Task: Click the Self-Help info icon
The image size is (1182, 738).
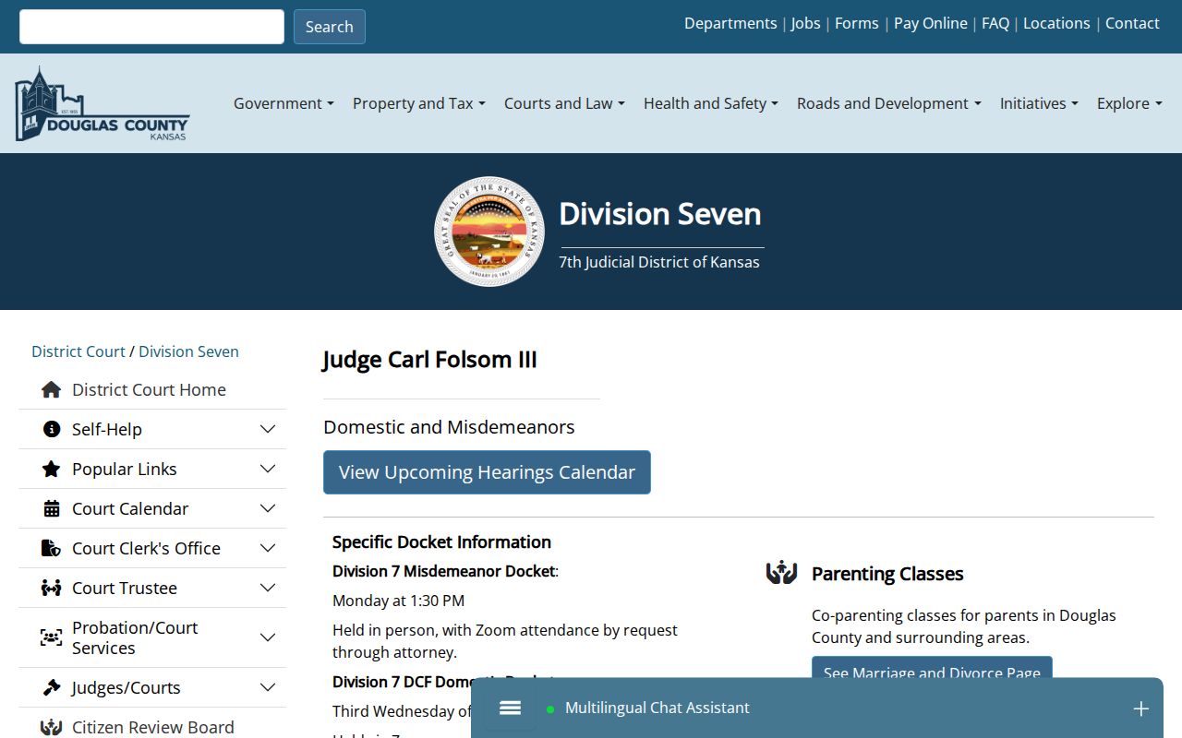Action: tap(52, 429)
